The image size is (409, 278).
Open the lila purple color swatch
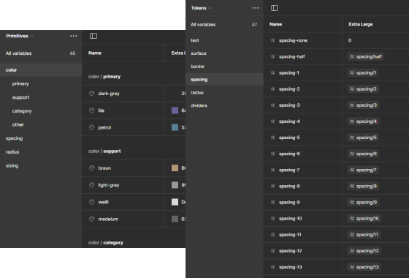point(175,110)
